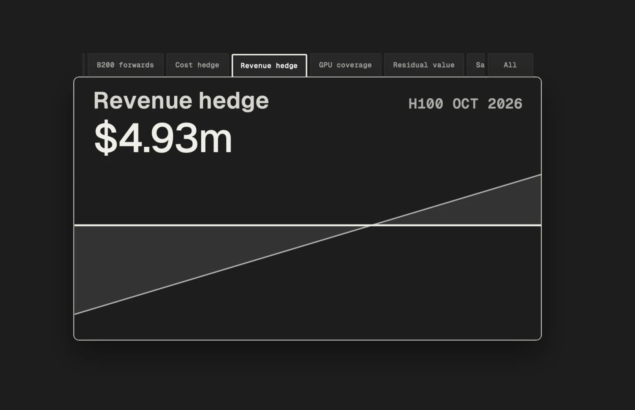Go to the Residual value tab
Image resolution: width=635 pixels, height=410 pixels.
click(424, 65)
